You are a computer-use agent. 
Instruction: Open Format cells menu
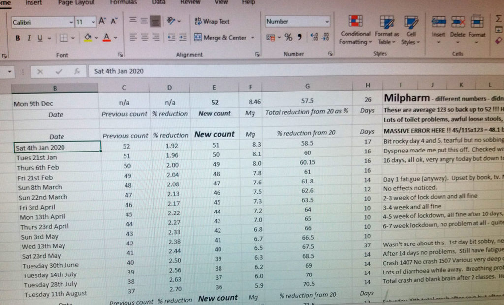tap(476, 29)
